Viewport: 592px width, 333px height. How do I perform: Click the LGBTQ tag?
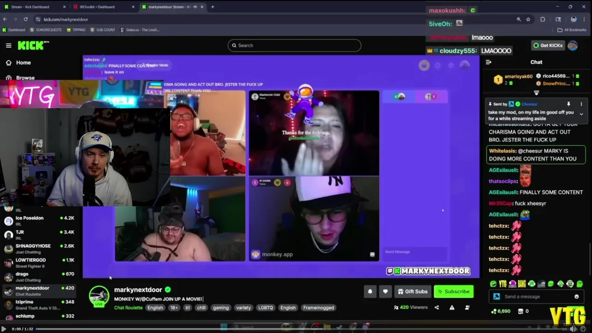pos(265,308)
